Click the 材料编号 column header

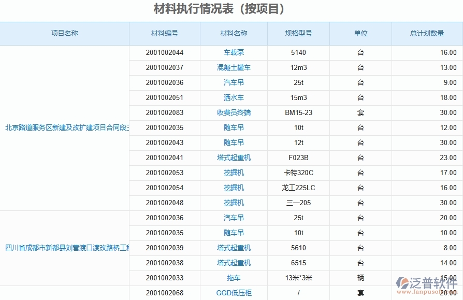click(164, 33)
